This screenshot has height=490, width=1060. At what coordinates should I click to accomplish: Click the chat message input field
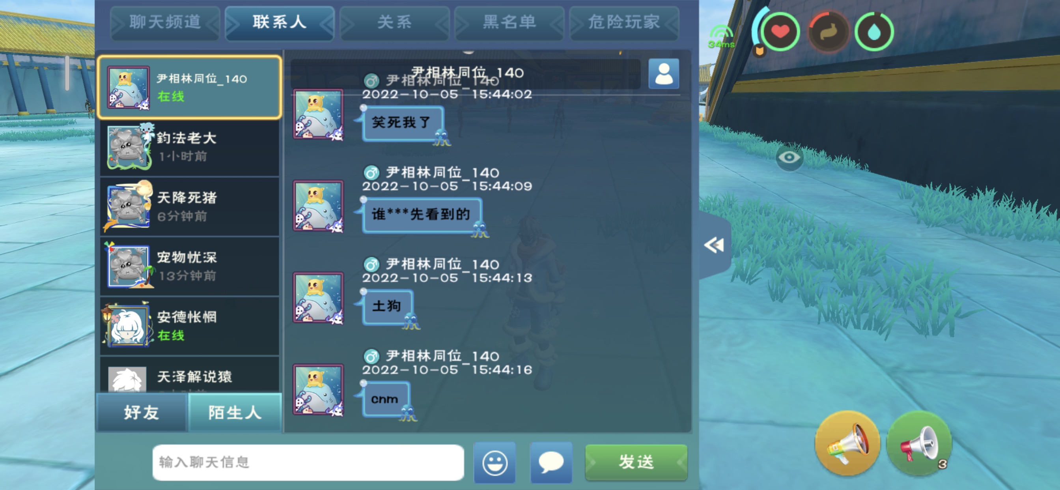click(x=308, y=462)
